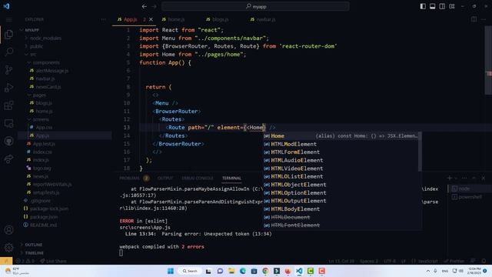This screenshot has width=492, height=277.
Task: Open editor More Actions ellipsis
Action: pyautogui.click(x=484, y=19)
